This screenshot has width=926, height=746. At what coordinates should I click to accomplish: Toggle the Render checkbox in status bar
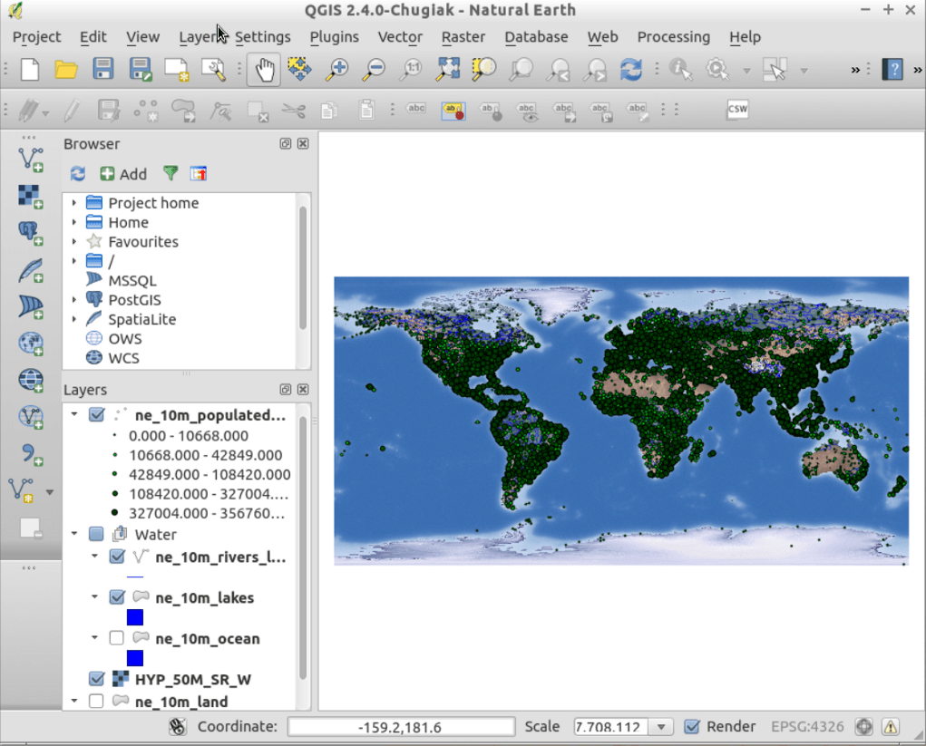[692, 726]
